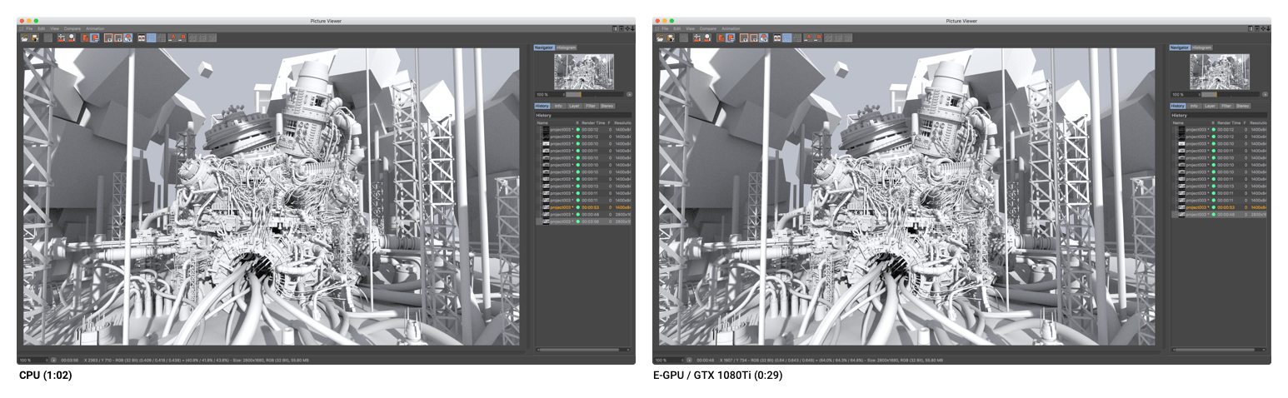Click navigator thumbnail in left CPU viewer
1288x398 pixels.
[583, 71]
